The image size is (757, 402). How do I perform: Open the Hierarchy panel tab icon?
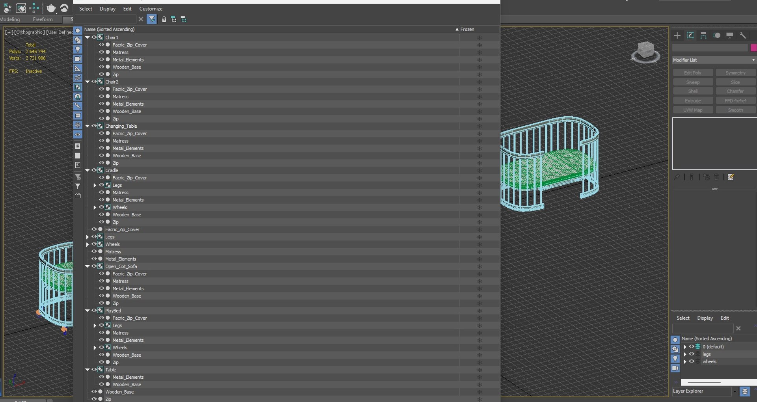[703, 35]
